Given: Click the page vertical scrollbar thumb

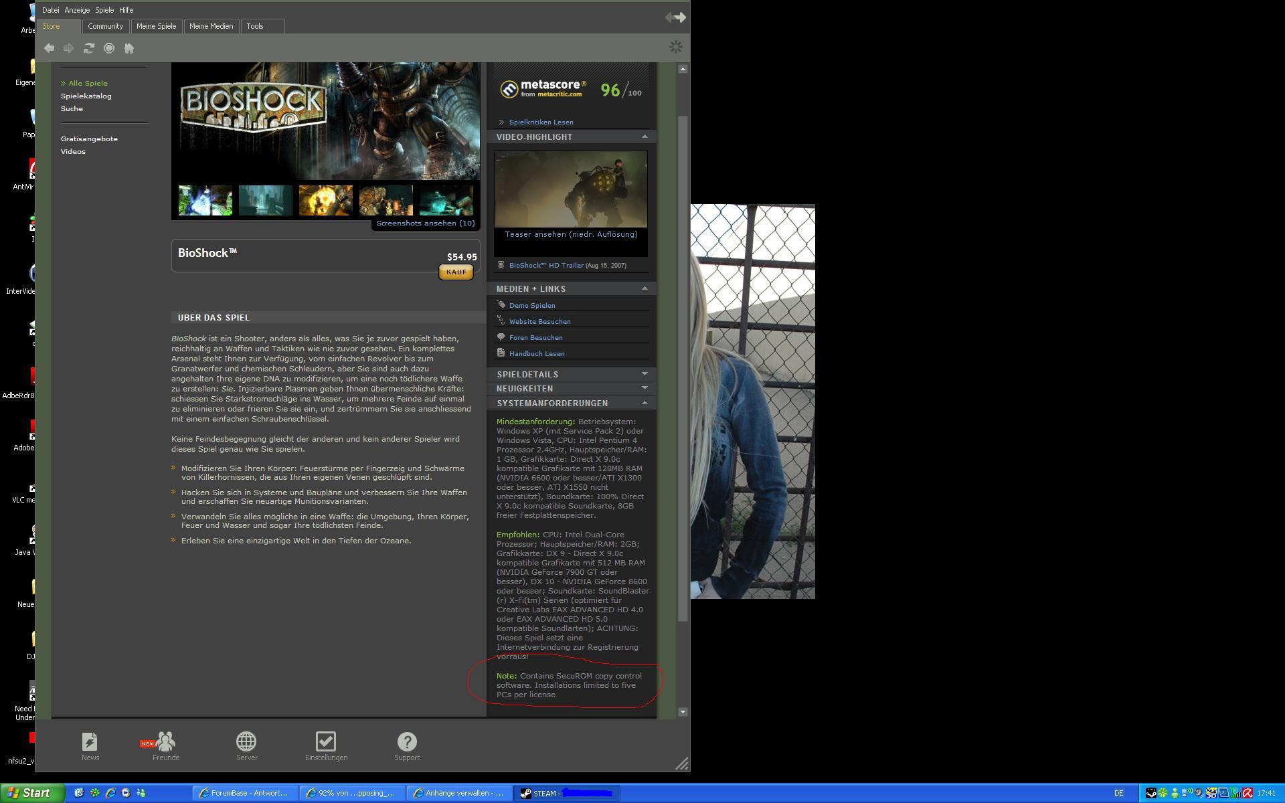Looking at the screenshot, I should (683, 368).
